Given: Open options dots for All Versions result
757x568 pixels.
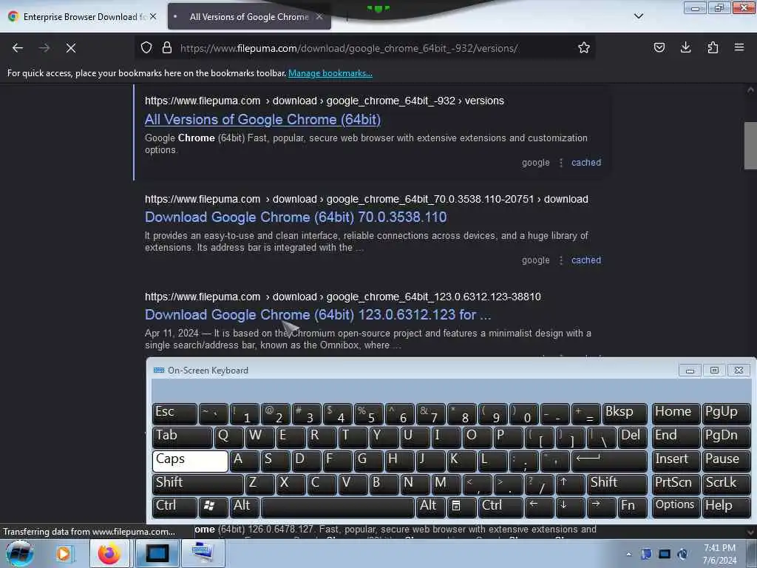Looking at the screenshot, I should point(560,163).
